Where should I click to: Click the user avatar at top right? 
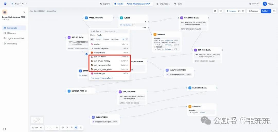coord(265,4)
